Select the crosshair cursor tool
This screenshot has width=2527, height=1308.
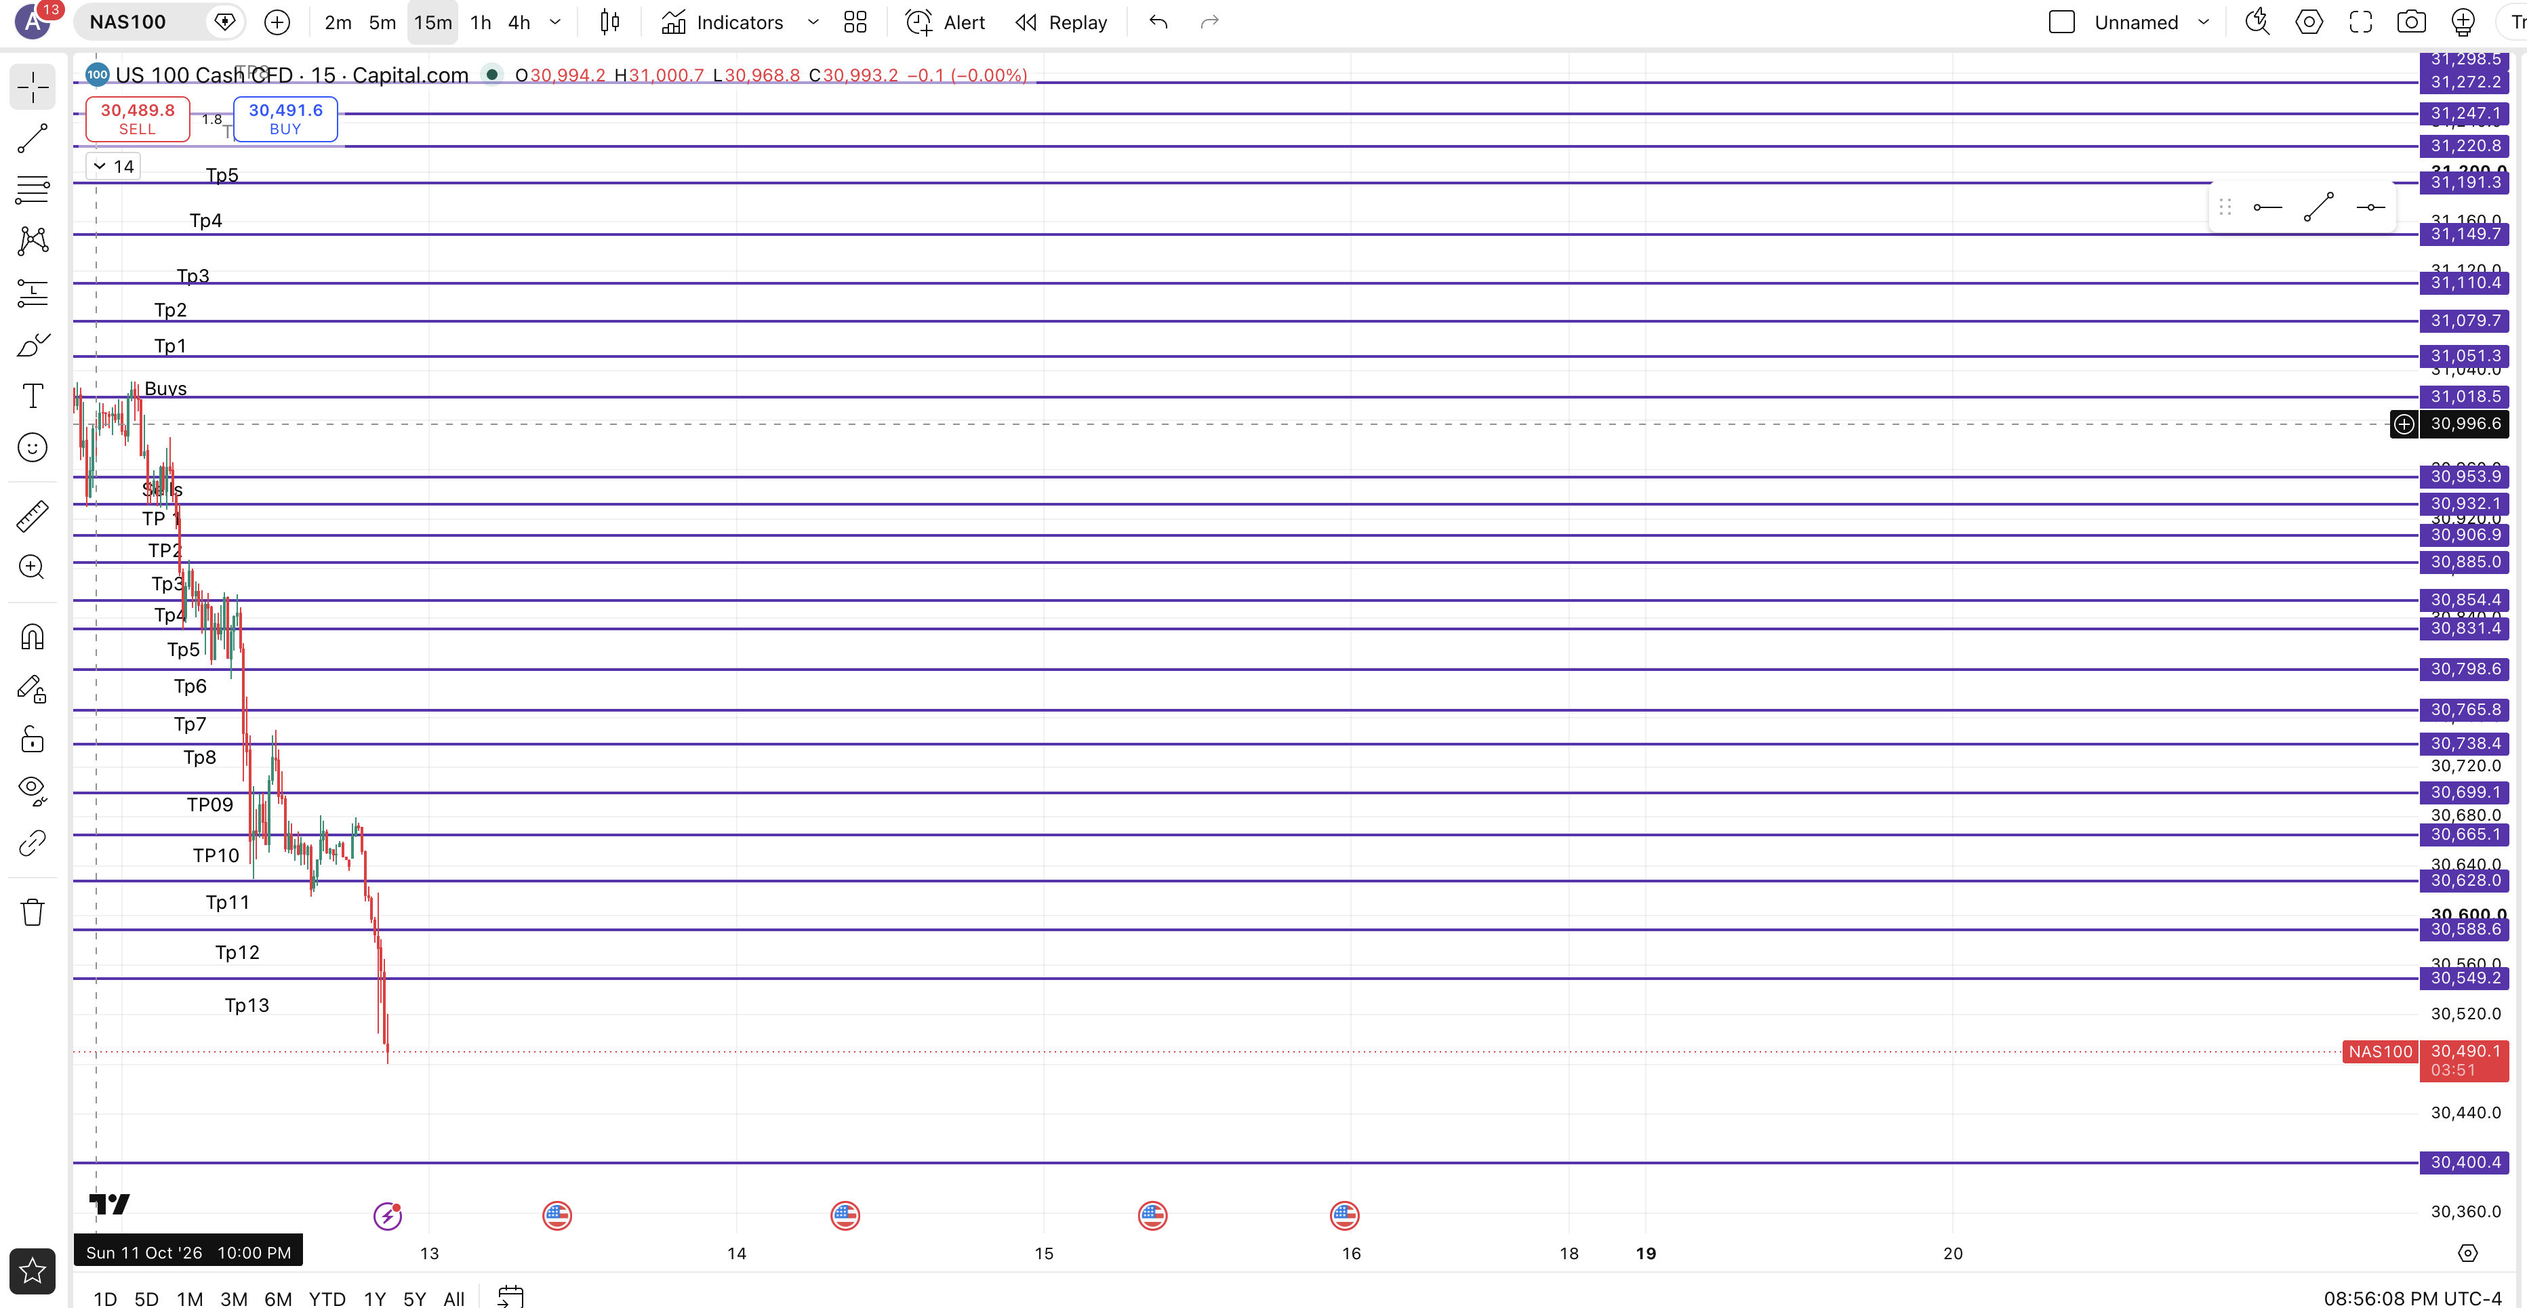[33, 87]
